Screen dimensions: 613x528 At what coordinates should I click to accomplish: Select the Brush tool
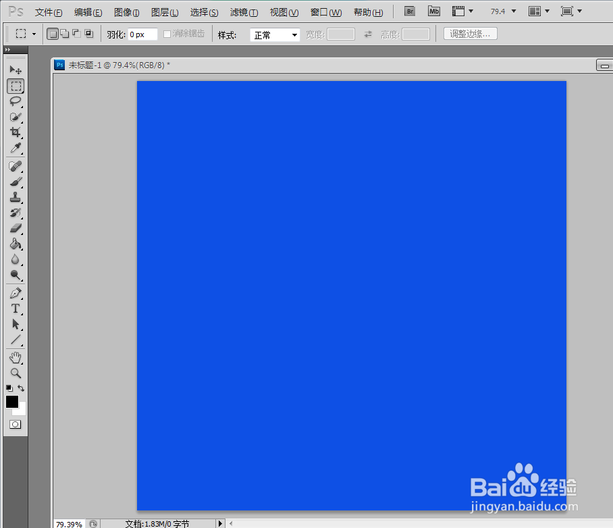point(16,182)
